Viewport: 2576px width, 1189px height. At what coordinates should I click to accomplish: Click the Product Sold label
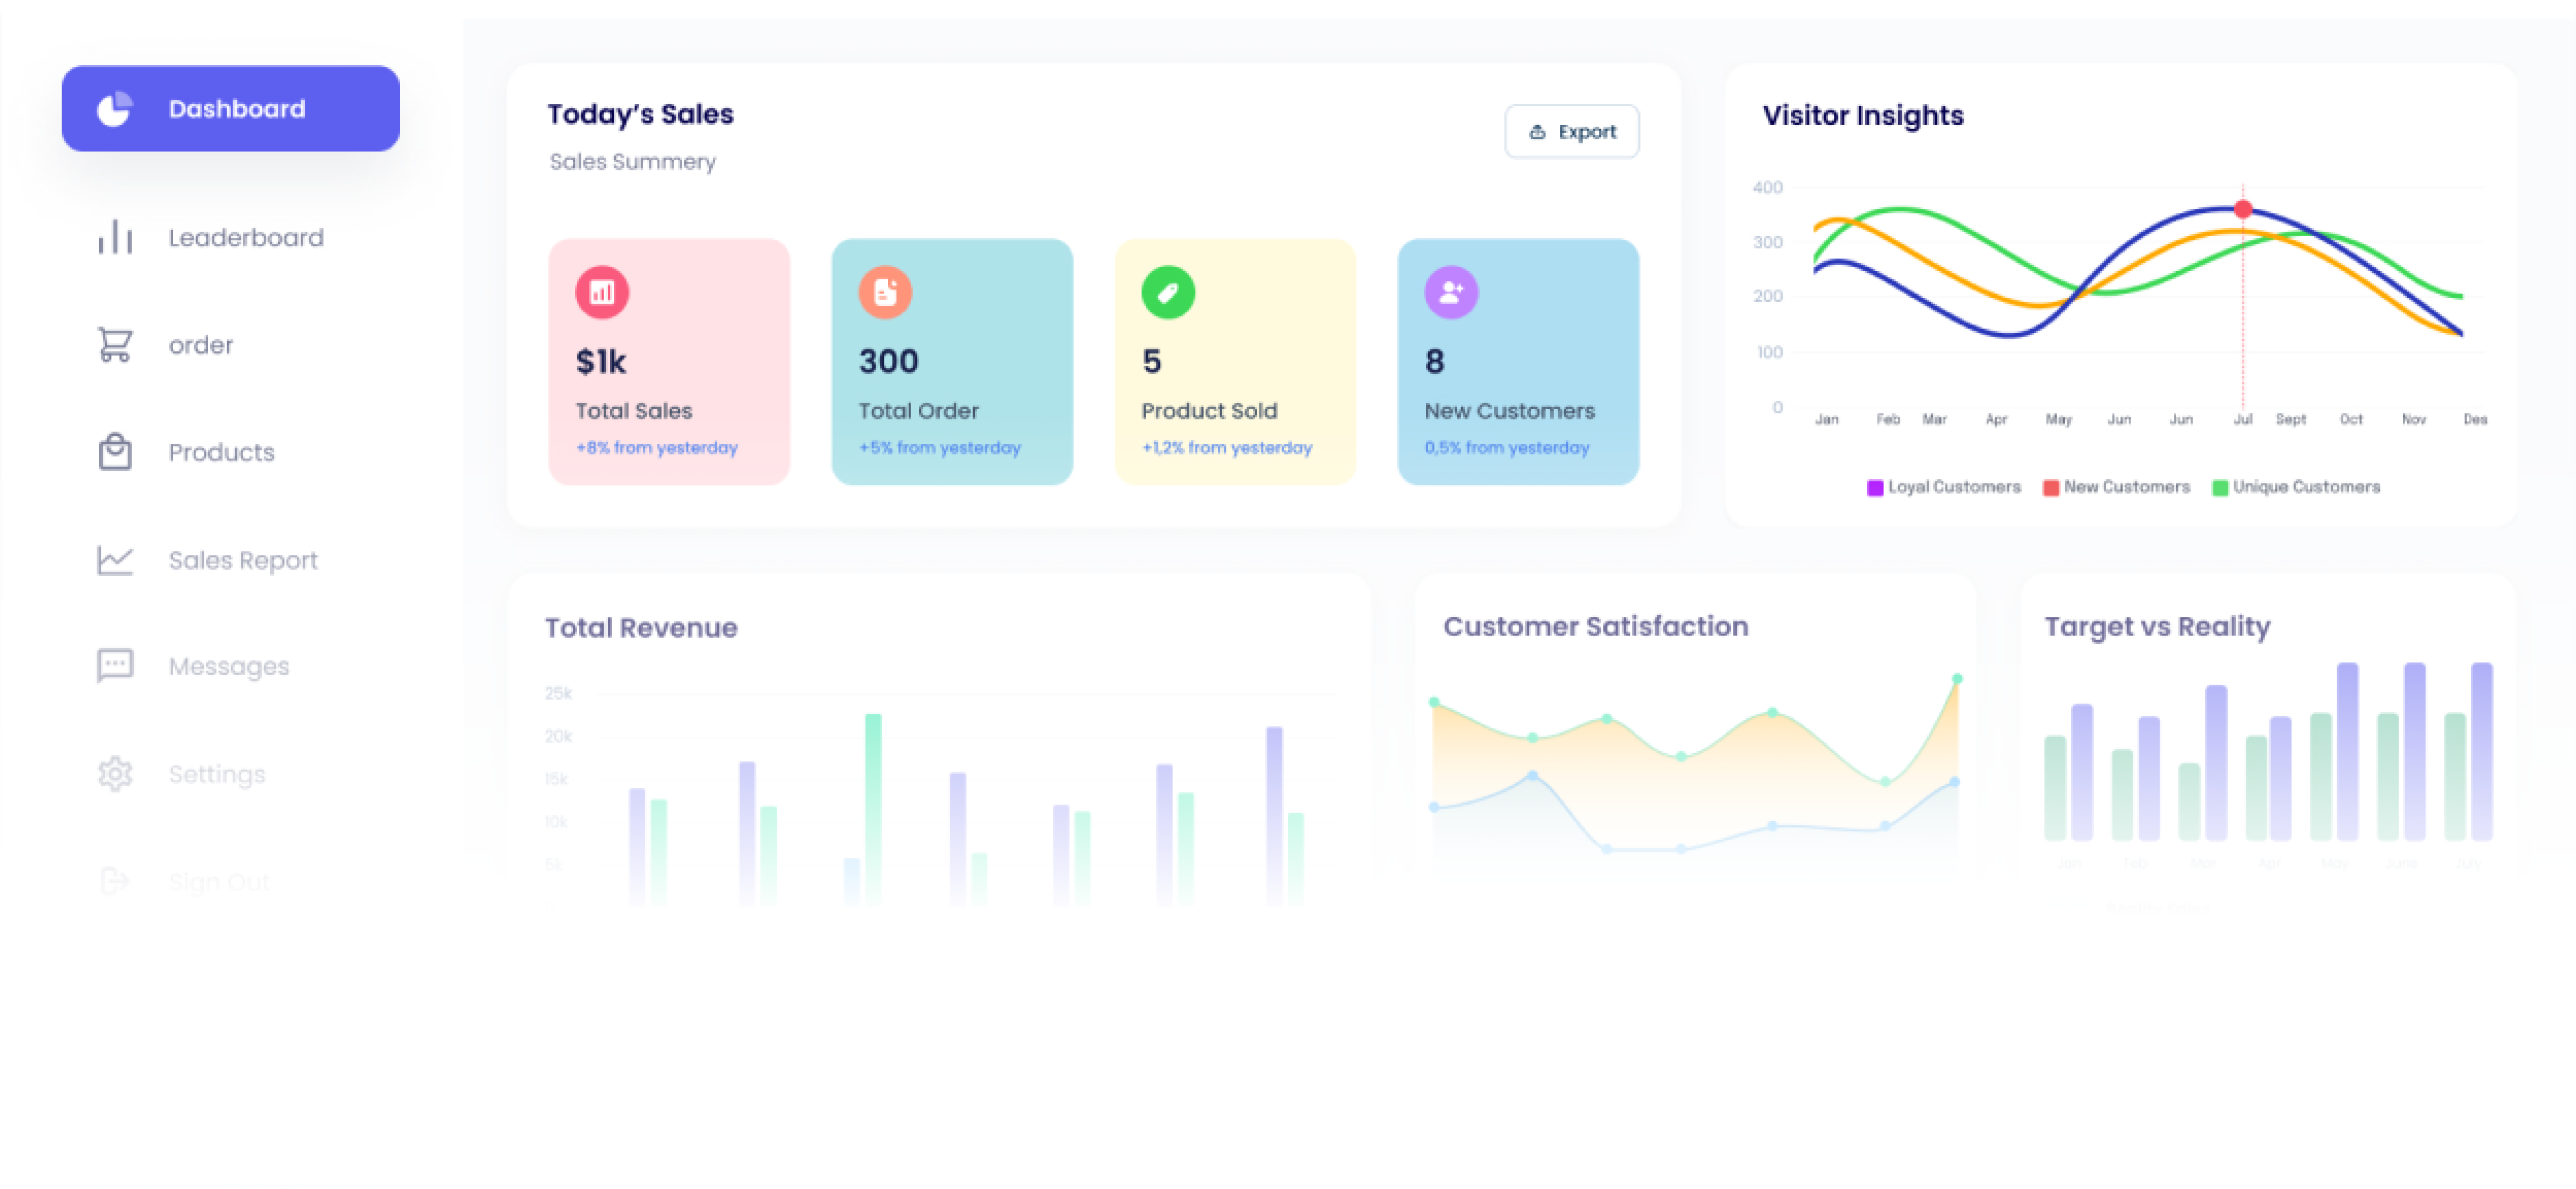[x=1209, y=411]
